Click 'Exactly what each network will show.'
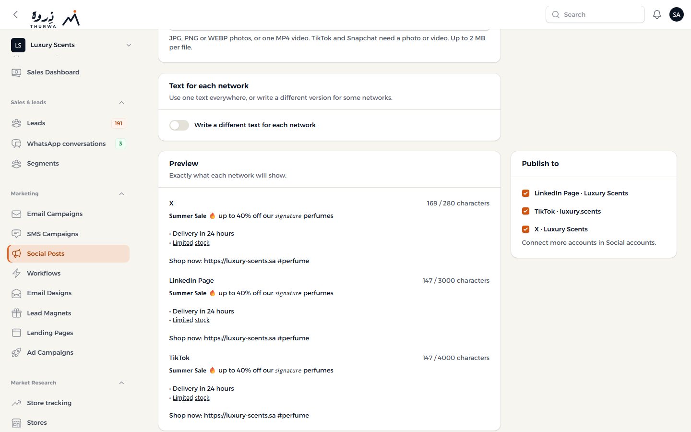Screen dimensions: 691x432 (228, 176)
